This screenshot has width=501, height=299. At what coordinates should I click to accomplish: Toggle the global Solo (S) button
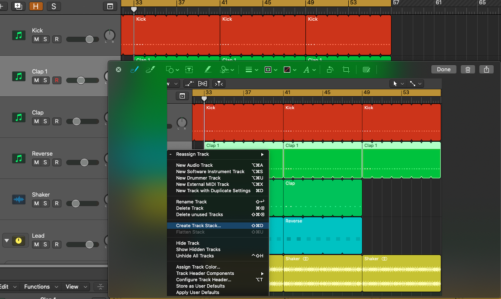(54, 6)
